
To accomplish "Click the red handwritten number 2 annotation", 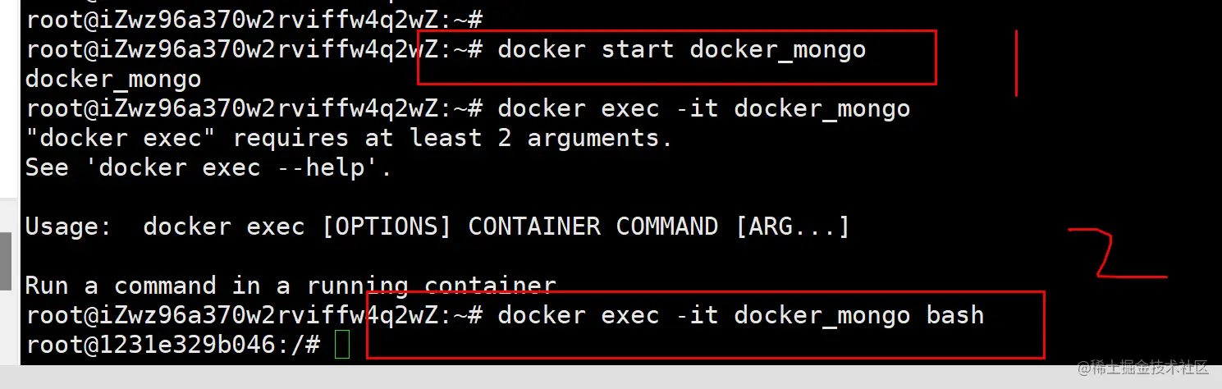I will (x=1116, y=254).
